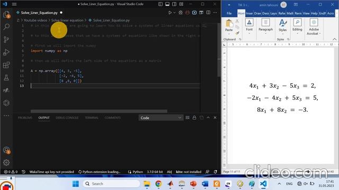Toggle the bottom panel layout button
Screen dimensions: 339x190
tap(167, 4)
